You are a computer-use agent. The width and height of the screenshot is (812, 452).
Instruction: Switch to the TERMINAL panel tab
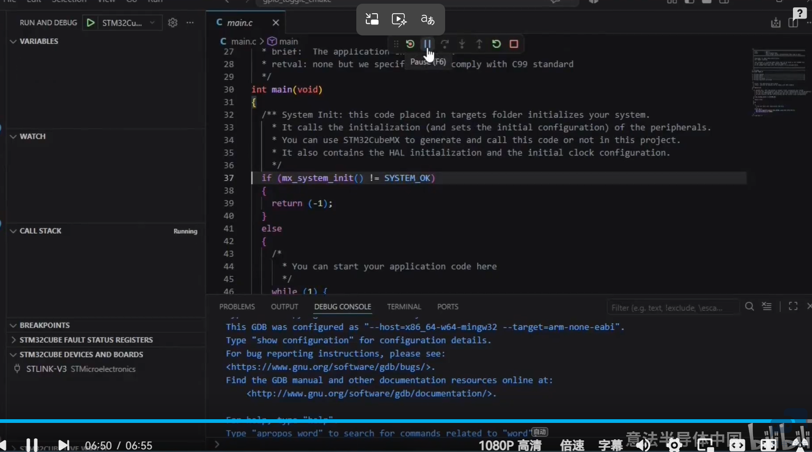point(404,307)
